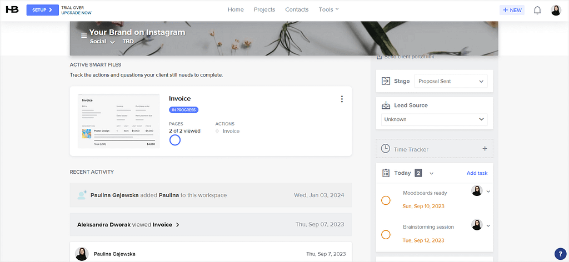Image resolution: width=569 pixels, height=262 pixels.
Task: Open the Invoice smart file title
Action: 179,99
